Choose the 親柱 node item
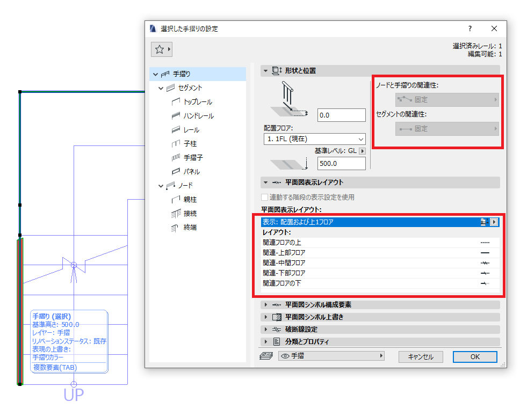The width and height of the screenshot is (520, 409). coord(190,200)
